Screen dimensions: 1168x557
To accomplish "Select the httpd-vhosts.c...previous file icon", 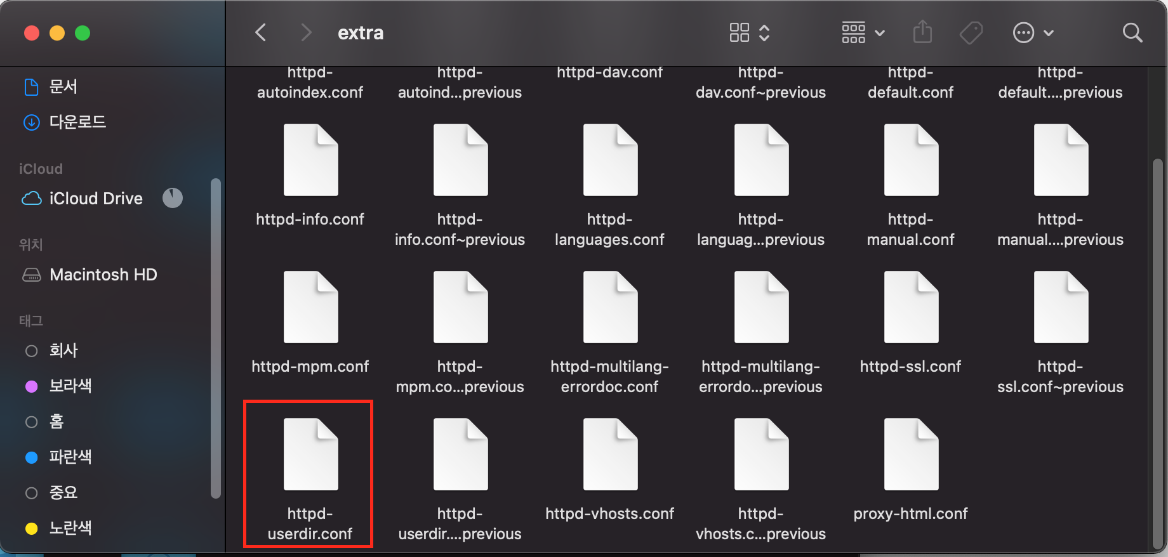I will coord(761,455).
